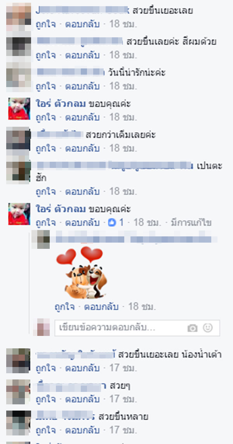
Task: Reply to the สวยๆ comment
Action: (83, 399)
